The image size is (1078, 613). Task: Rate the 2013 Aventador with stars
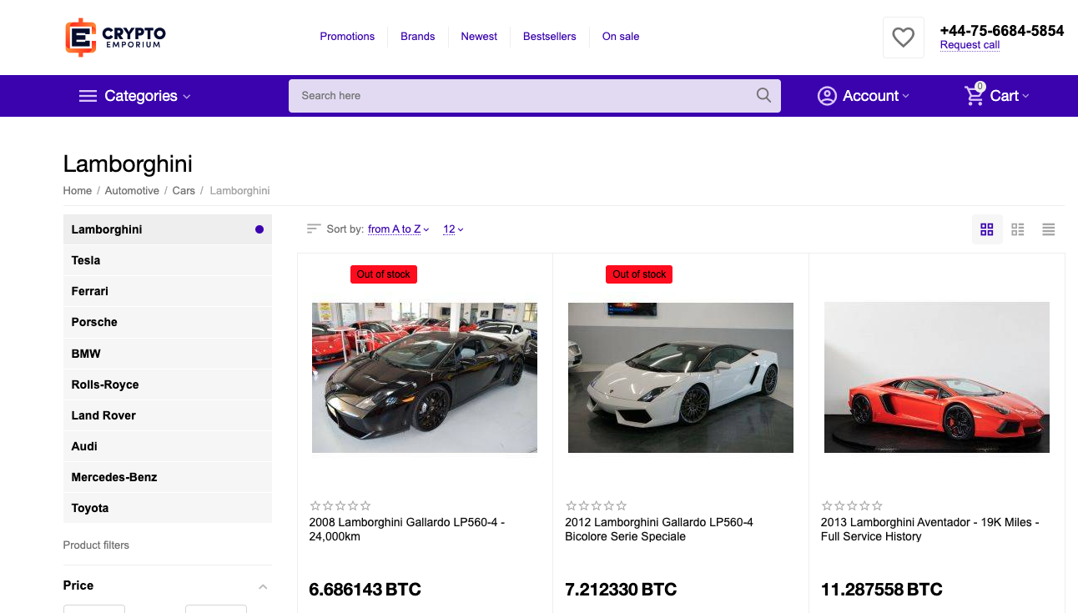852,505
